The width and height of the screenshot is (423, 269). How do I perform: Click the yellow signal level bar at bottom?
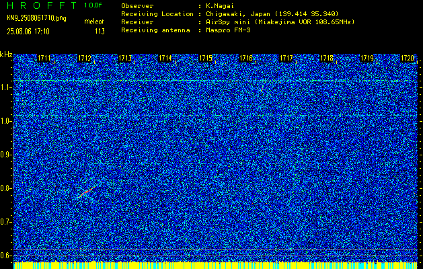point(215,265)
